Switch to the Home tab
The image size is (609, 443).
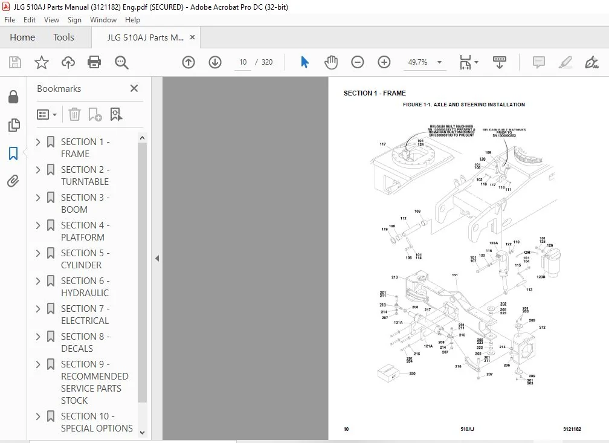point(22,37)
